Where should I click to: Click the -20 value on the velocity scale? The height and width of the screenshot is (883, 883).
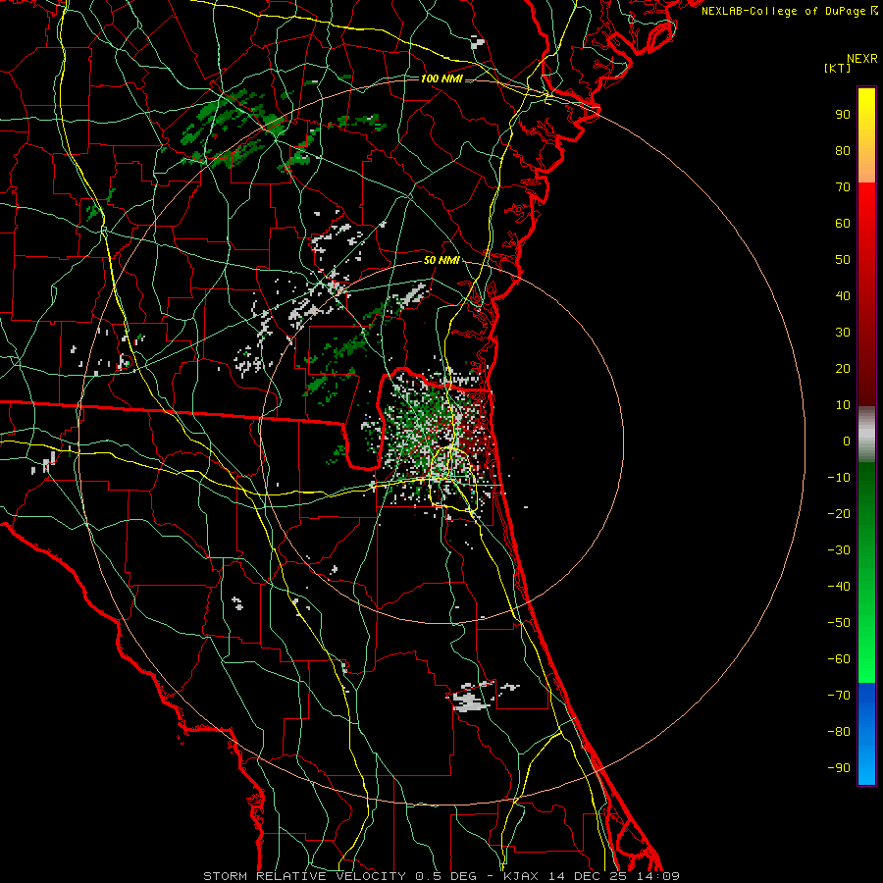click(839, 513)
